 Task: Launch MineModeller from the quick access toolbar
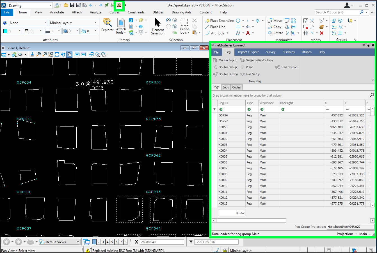pos(120,5)
